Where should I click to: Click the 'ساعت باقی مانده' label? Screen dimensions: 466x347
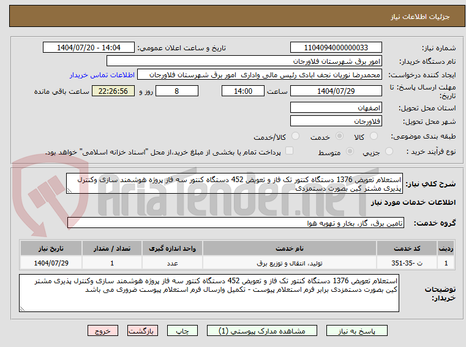(x=61, y=91)
